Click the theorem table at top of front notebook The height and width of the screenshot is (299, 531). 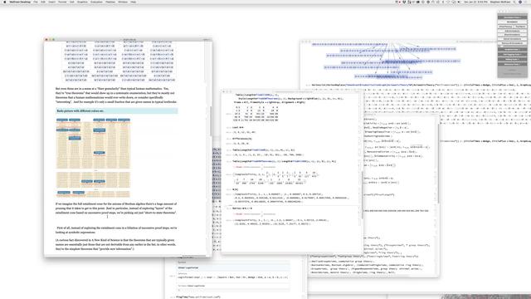tap(119, 61)
